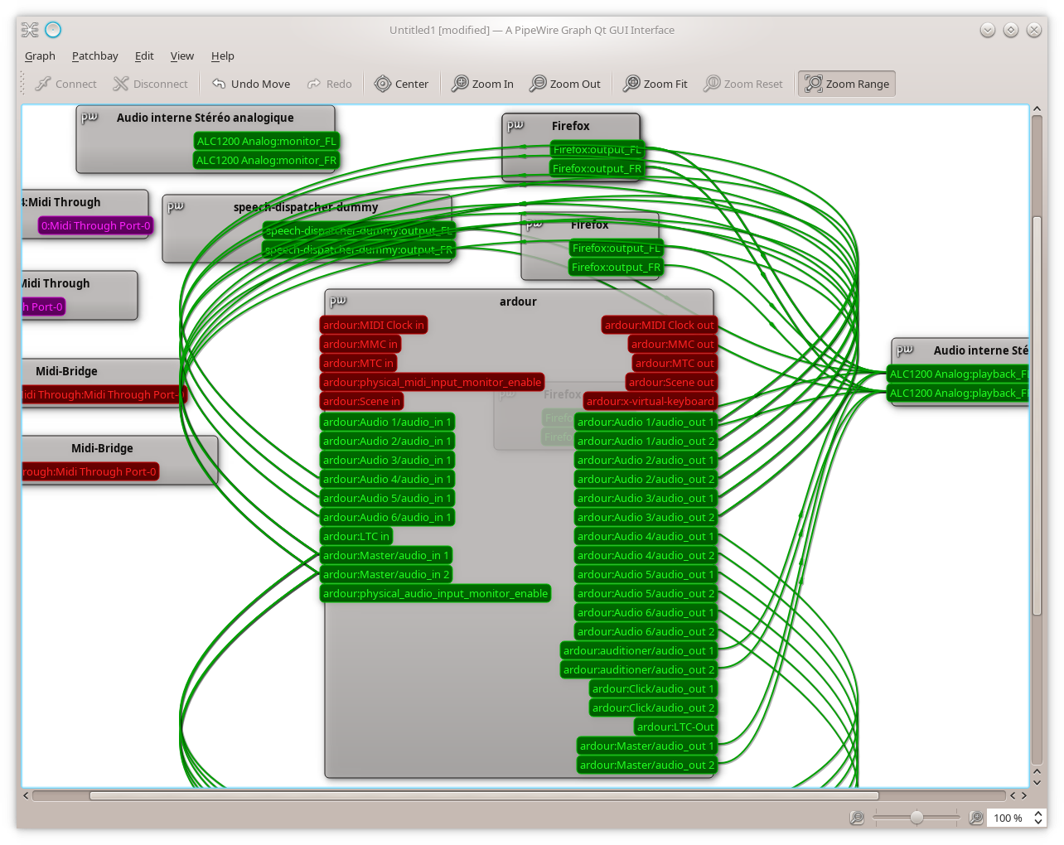This screenshot has height=845, width=1064.
Task: Select the ardour:Master/audio_in 2 port
Action: [386, 575]
